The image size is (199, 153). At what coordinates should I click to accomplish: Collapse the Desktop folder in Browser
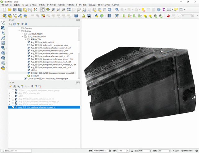tap(19, 31)
